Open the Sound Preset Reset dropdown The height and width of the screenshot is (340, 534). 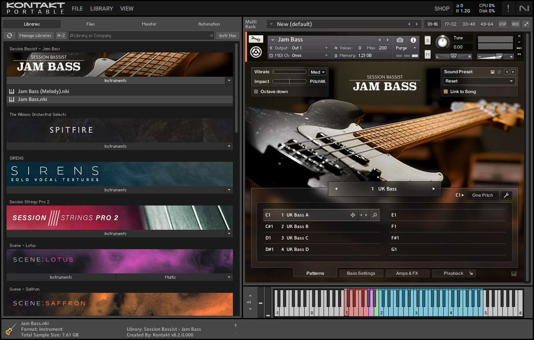coord(479,81)
